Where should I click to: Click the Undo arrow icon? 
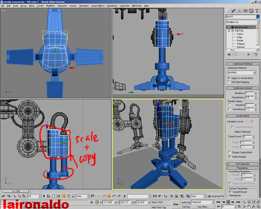(3, 196)
